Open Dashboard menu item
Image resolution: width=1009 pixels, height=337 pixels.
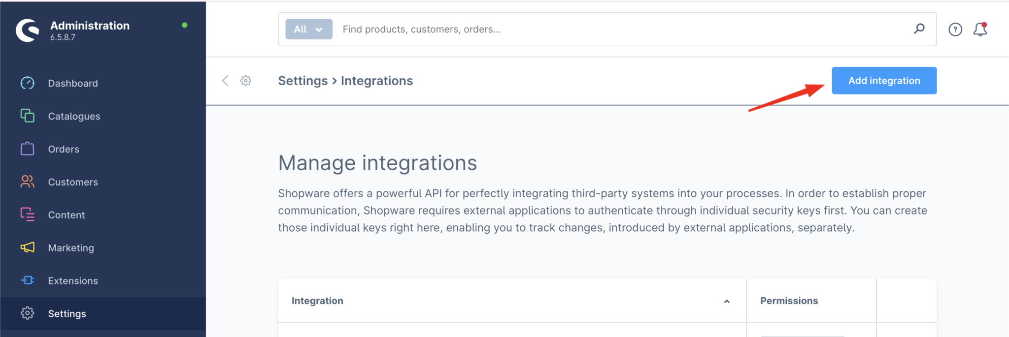(103, 83)
